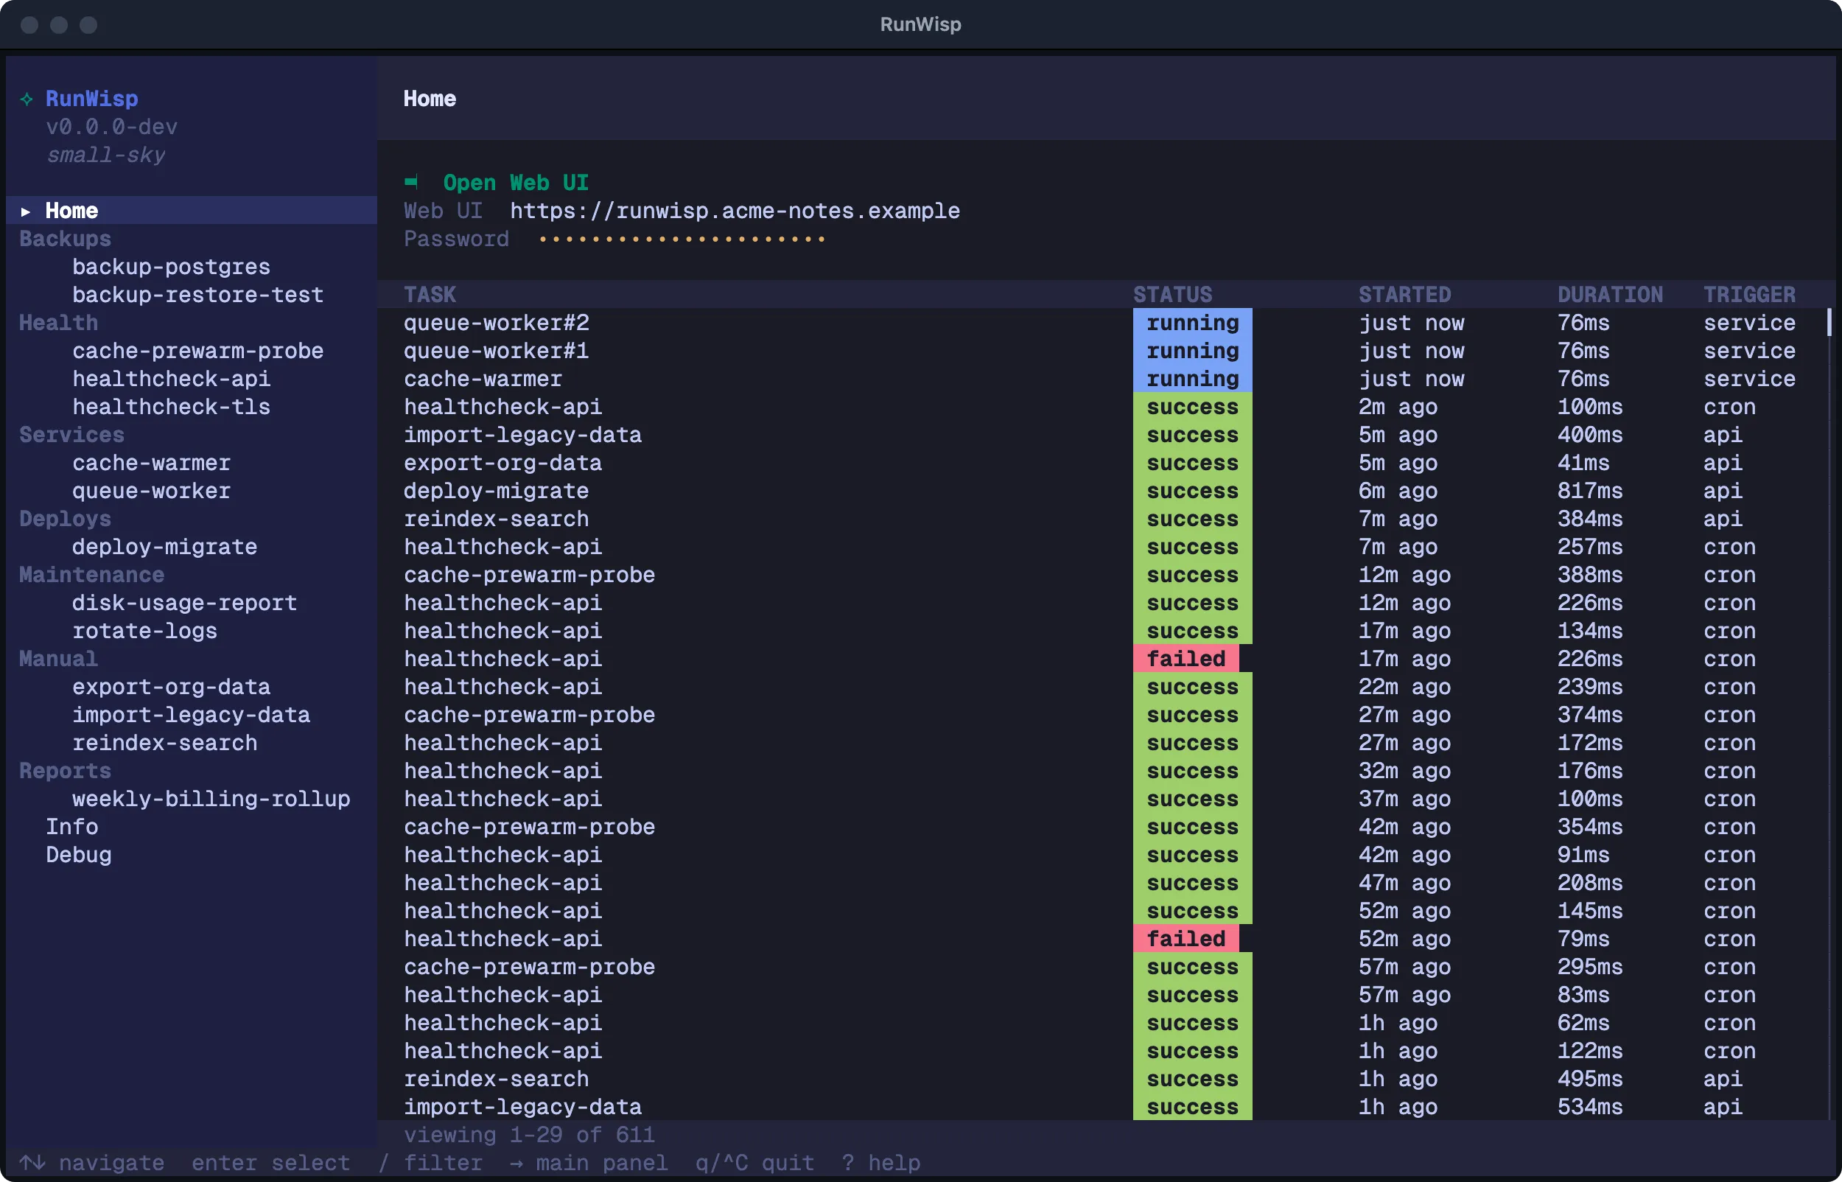Click the STARTED column header
This screenshot has height=1182, width=1842.
point(1404,295)
